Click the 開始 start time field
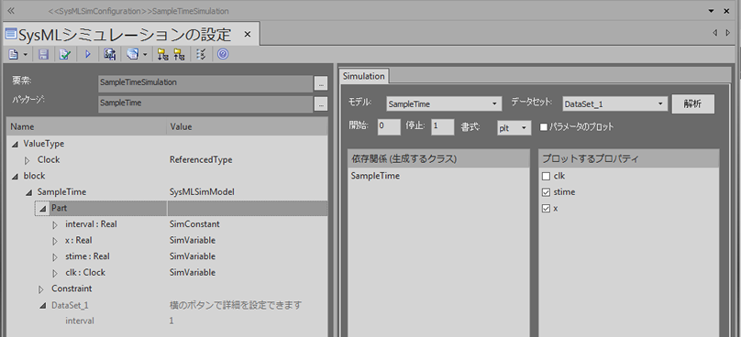Image resolution: width=741 pixels, height=337 pixels. 389,127
